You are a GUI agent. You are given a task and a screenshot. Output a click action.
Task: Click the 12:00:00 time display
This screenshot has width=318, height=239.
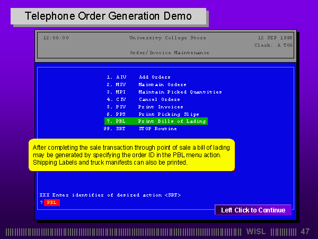(x=56, y=38)
